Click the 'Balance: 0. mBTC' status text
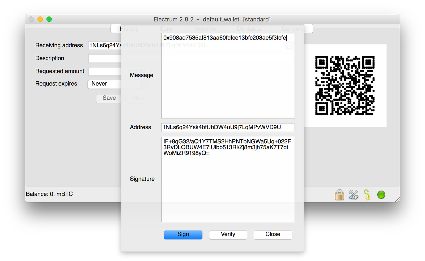The width and height of the screenshot is (425, 261). [49, 194]
